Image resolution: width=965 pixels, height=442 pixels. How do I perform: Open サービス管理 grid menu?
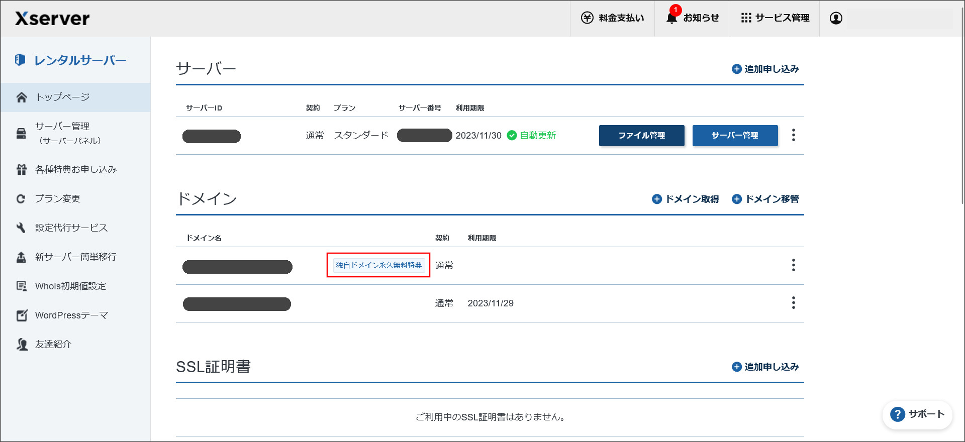click(x=775, y=18)
